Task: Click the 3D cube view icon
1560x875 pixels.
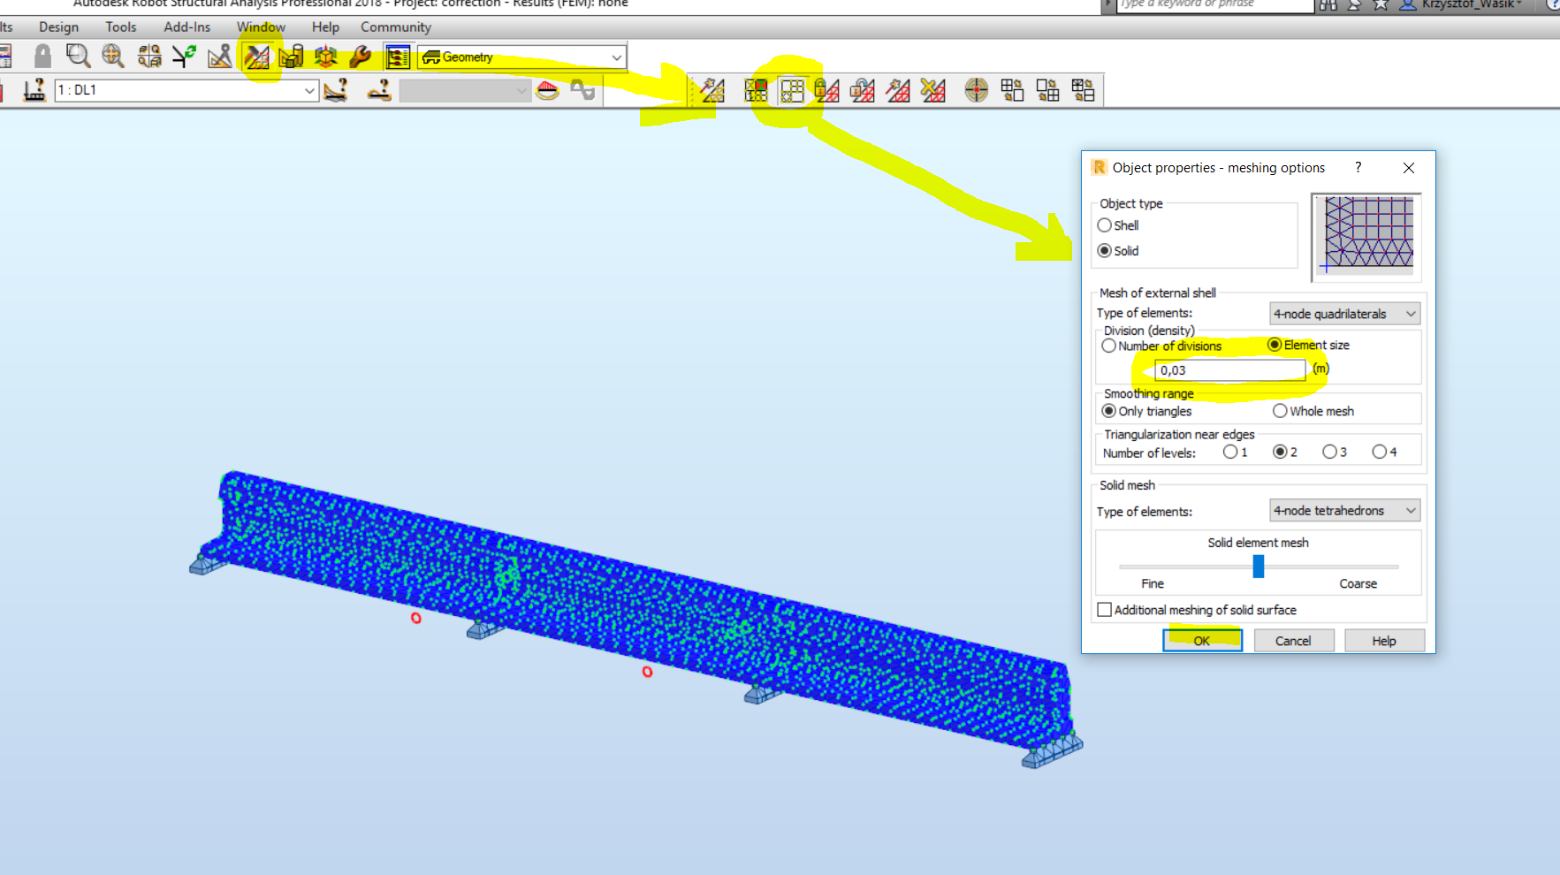Action: point(326,57)
